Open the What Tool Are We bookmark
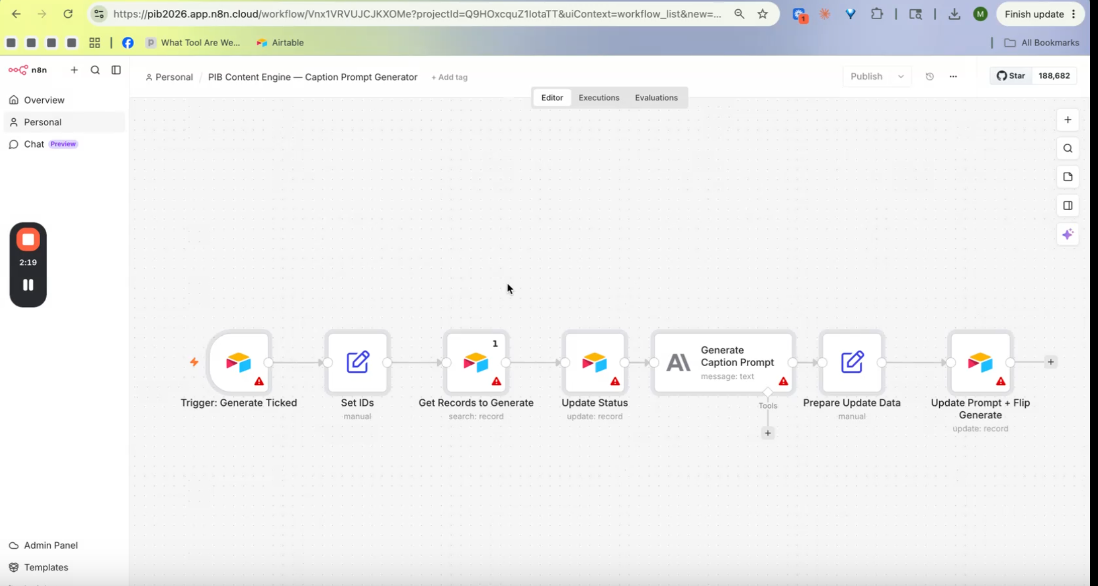This screenshot has height=586, width=1098. [x=194, y=43]
